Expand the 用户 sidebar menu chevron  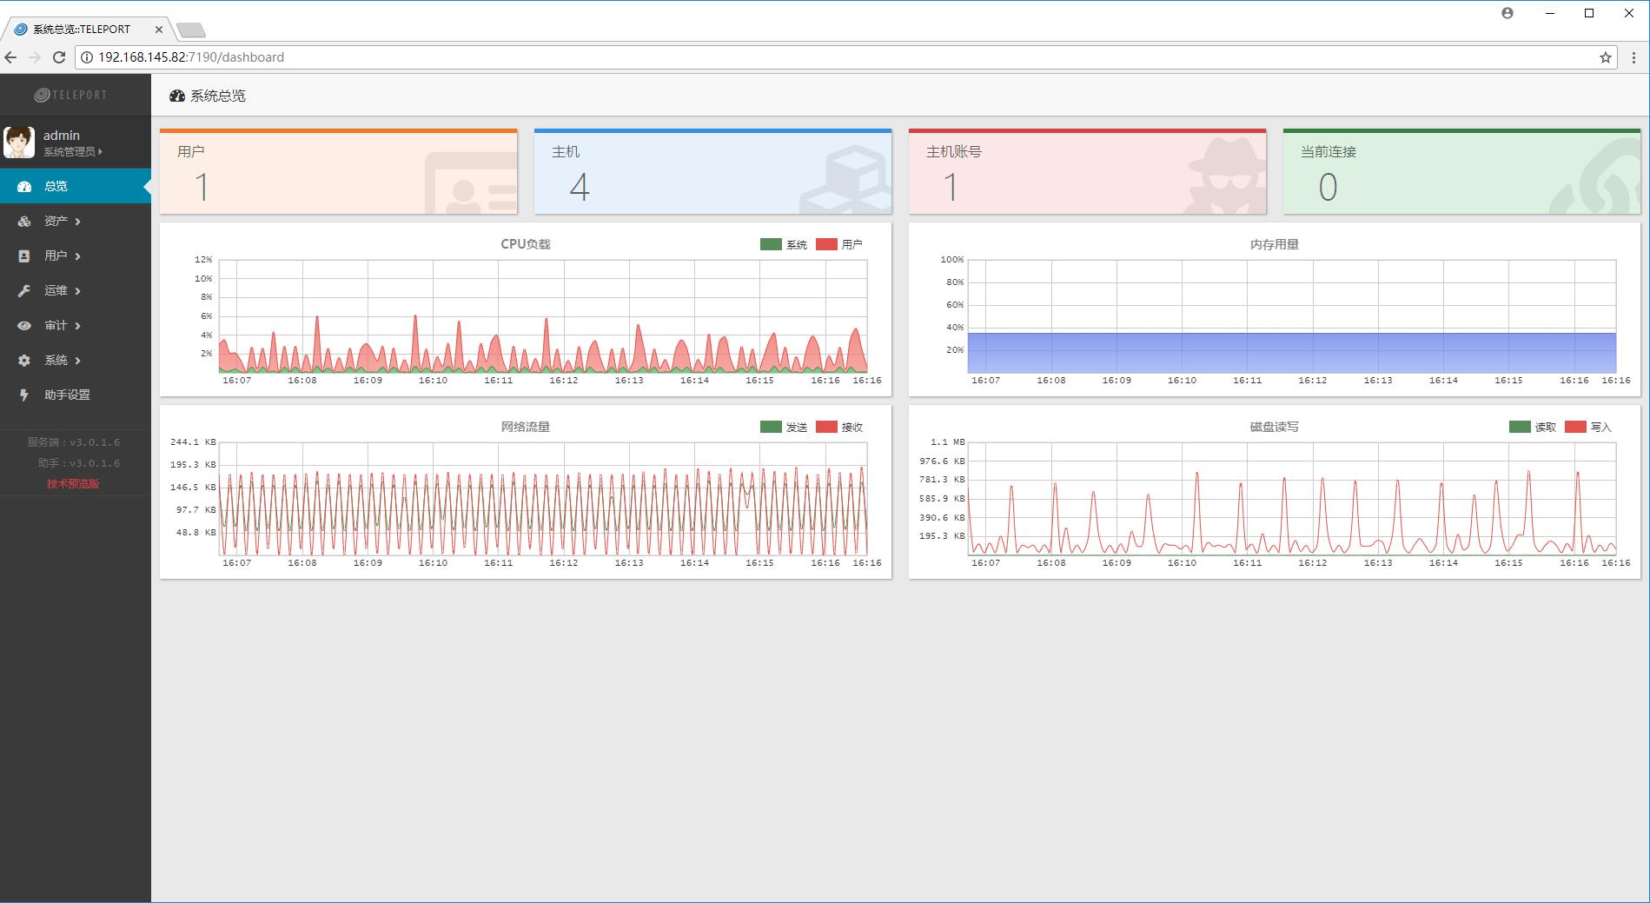point(77,256)
